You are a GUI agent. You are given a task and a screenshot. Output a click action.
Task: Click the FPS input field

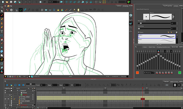pyautogui.click(x=75, y=85)
